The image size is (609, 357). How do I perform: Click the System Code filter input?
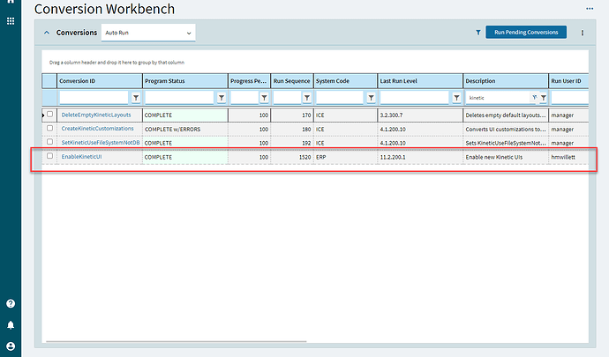[x=340, y=98]
